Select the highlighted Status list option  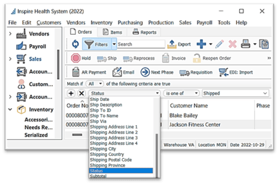pyautogui.click(x=121, y=171)
